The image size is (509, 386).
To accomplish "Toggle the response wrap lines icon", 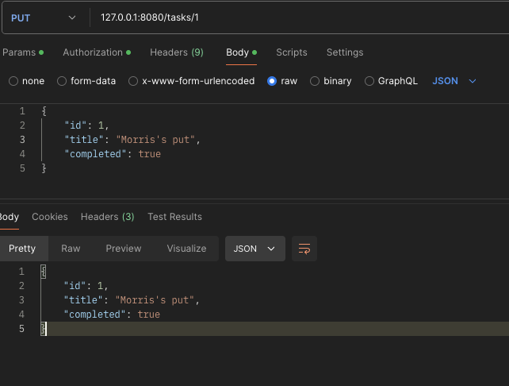I will tap(304, 249).
